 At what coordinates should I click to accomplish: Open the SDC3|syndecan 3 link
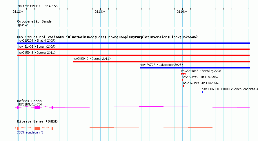[30, 132]
